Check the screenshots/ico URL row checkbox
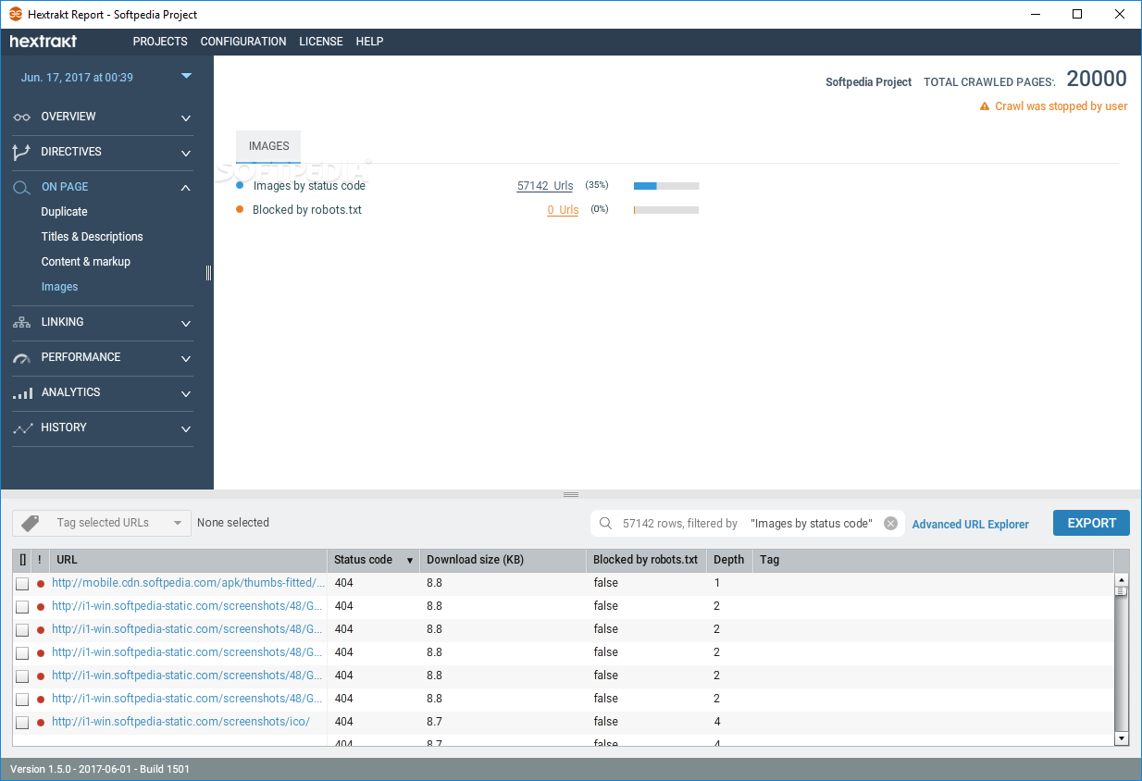1142x781 pixels. (22, 723)
